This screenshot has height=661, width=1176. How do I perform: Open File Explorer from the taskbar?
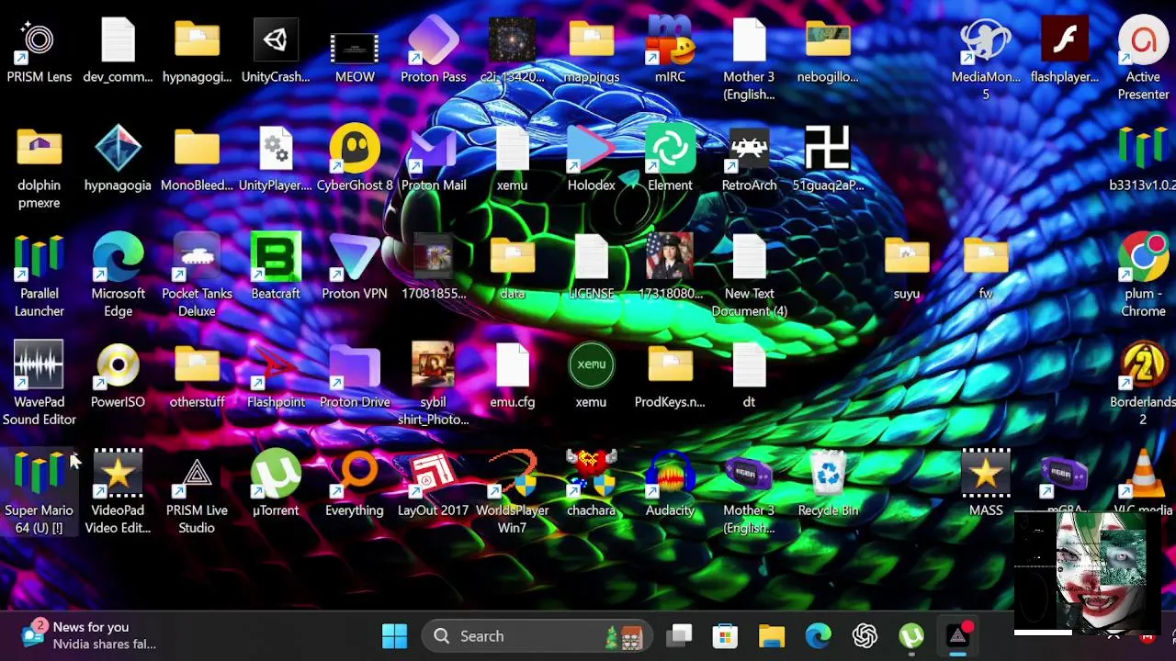pyautogui.click(x=772, y=635)
